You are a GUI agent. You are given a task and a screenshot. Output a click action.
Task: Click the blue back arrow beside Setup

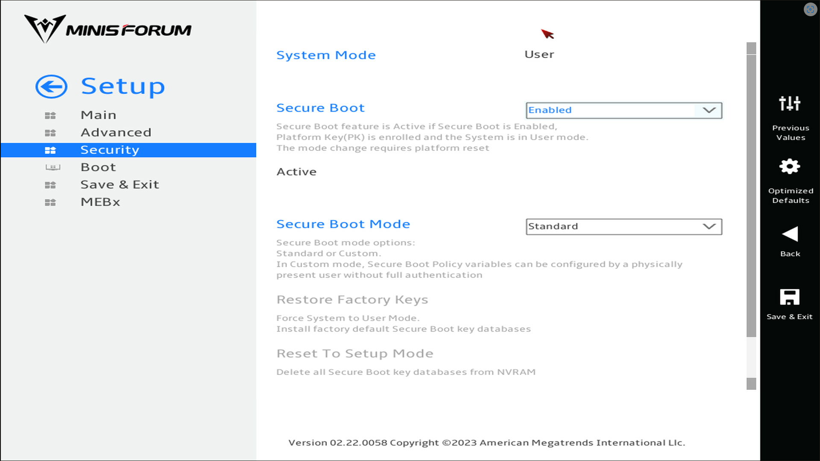click(x=51, y=86)
